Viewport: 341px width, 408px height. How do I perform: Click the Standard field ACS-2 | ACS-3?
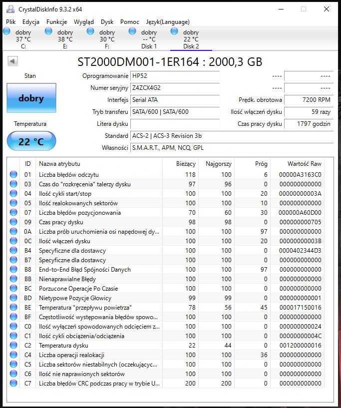[x=232, y=136]
